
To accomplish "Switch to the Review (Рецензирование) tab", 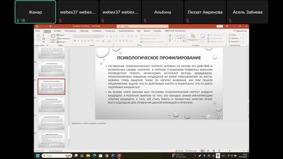I will click(x=126, y=31).
